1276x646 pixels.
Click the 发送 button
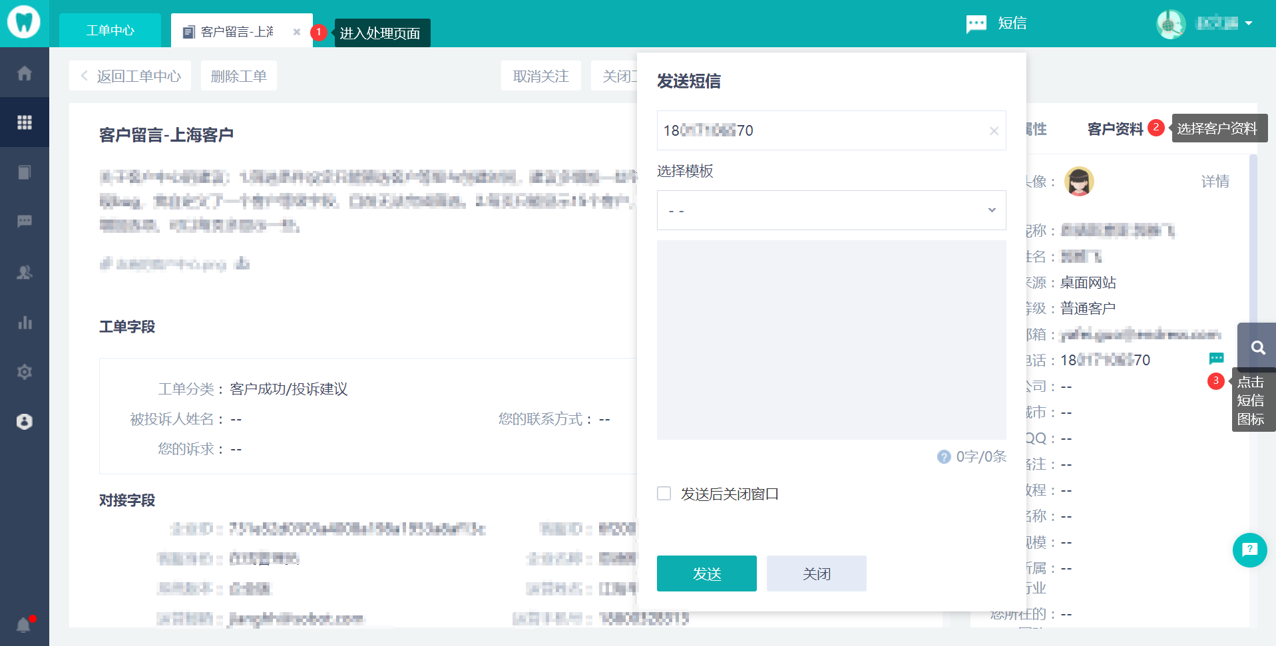(x=707, y=573)
